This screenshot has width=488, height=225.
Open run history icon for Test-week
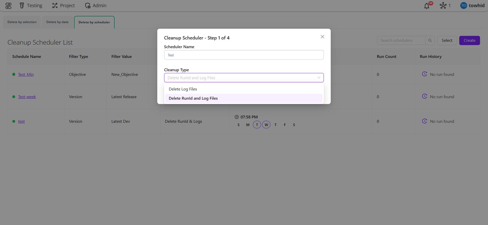pos(425,96)
